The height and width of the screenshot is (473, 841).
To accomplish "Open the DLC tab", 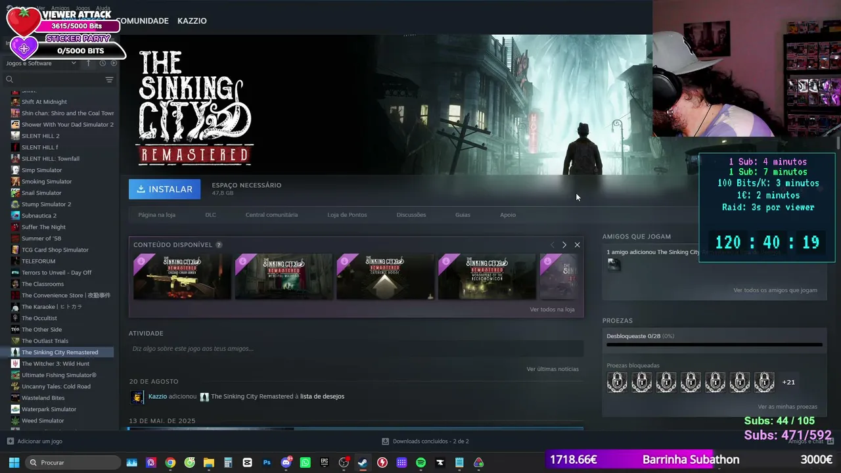I will tap(210, 215).
